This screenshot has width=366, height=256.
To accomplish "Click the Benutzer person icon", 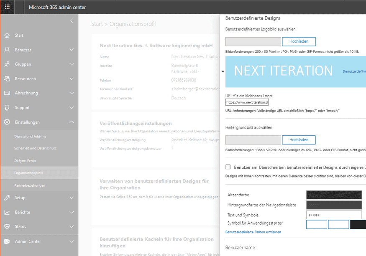I will click(7, 50).
